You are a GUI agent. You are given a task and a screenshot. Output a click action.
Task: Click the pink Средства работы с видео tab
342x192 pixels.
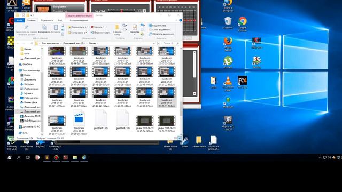pos(79,15)
